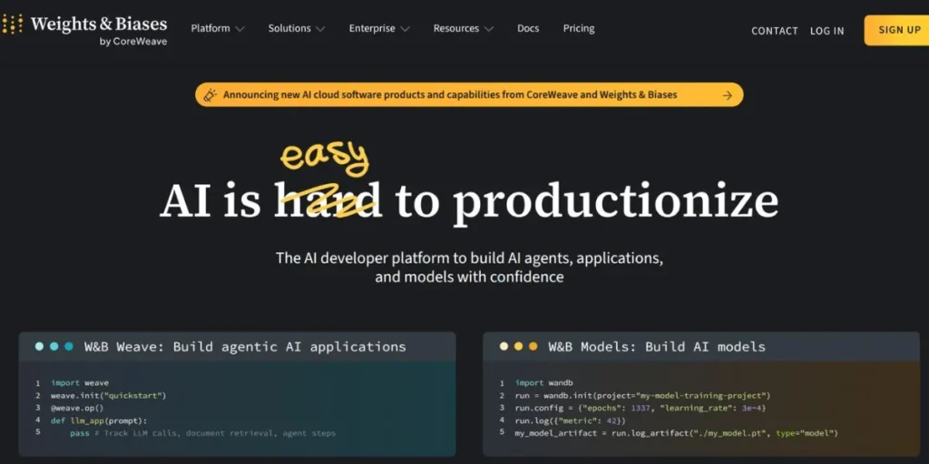929x464 pixels.
Task: Click the white dot on Weave card
Action: click(39, 346)
